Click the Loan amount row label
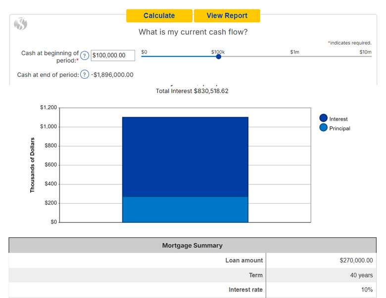This screenshot has height=298, width=386. pyautogui.click(x=244, y=260)
